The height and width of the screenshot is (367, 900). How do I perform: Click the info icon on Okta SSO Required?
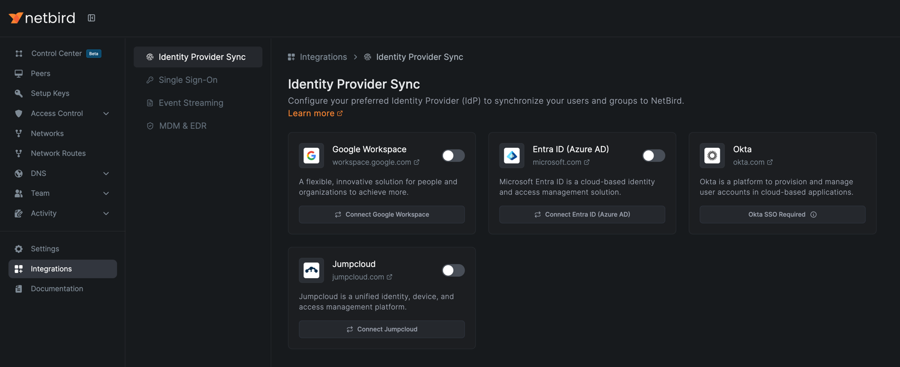(813, 215)
